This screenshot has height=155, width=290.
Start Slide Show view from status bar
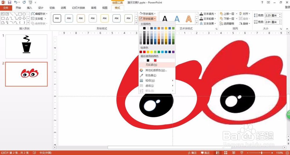242,153
